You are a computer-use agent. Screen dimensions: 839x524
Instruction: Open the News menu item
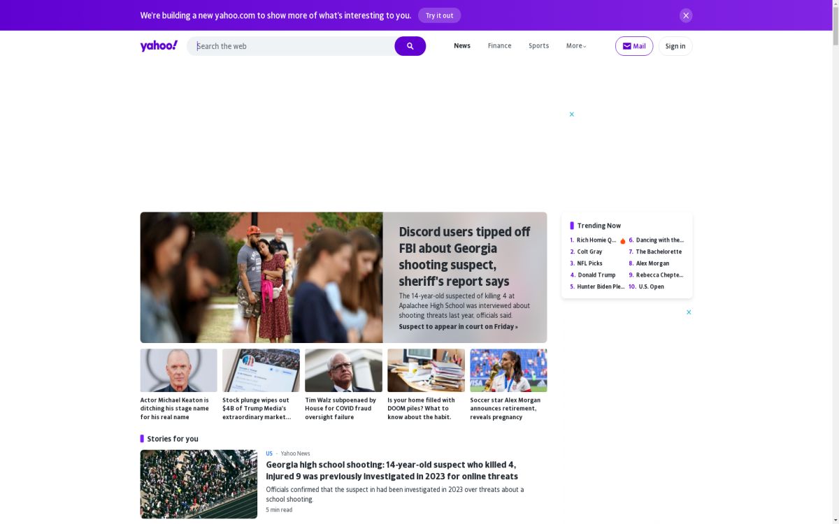pos(462,46)
